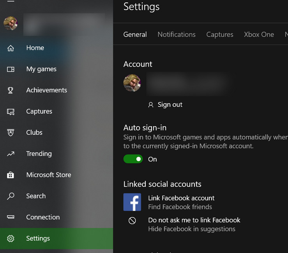This screenshot has width=288, height=253.
Task: Click the Trending arrow icon
Action: 11,154
